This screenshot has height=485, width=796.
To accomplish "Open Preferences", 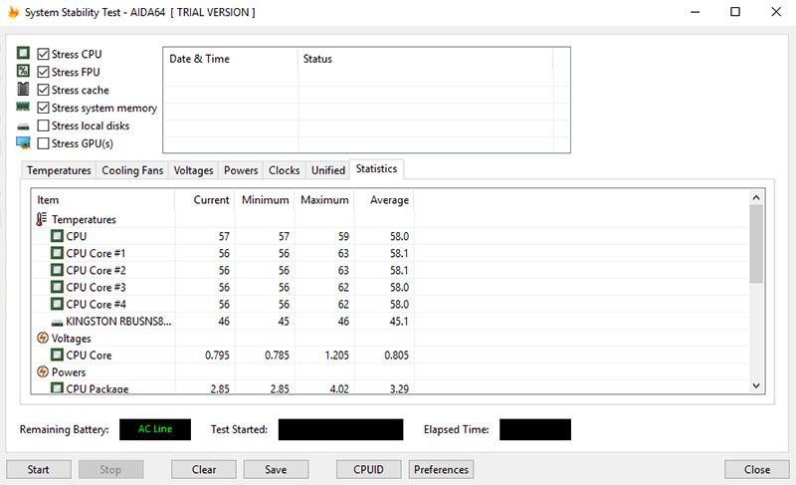I will click(441, 470).
